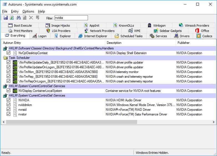
Task: Click the horizontal scrollbar right arrow
Action: pos(214,122)
